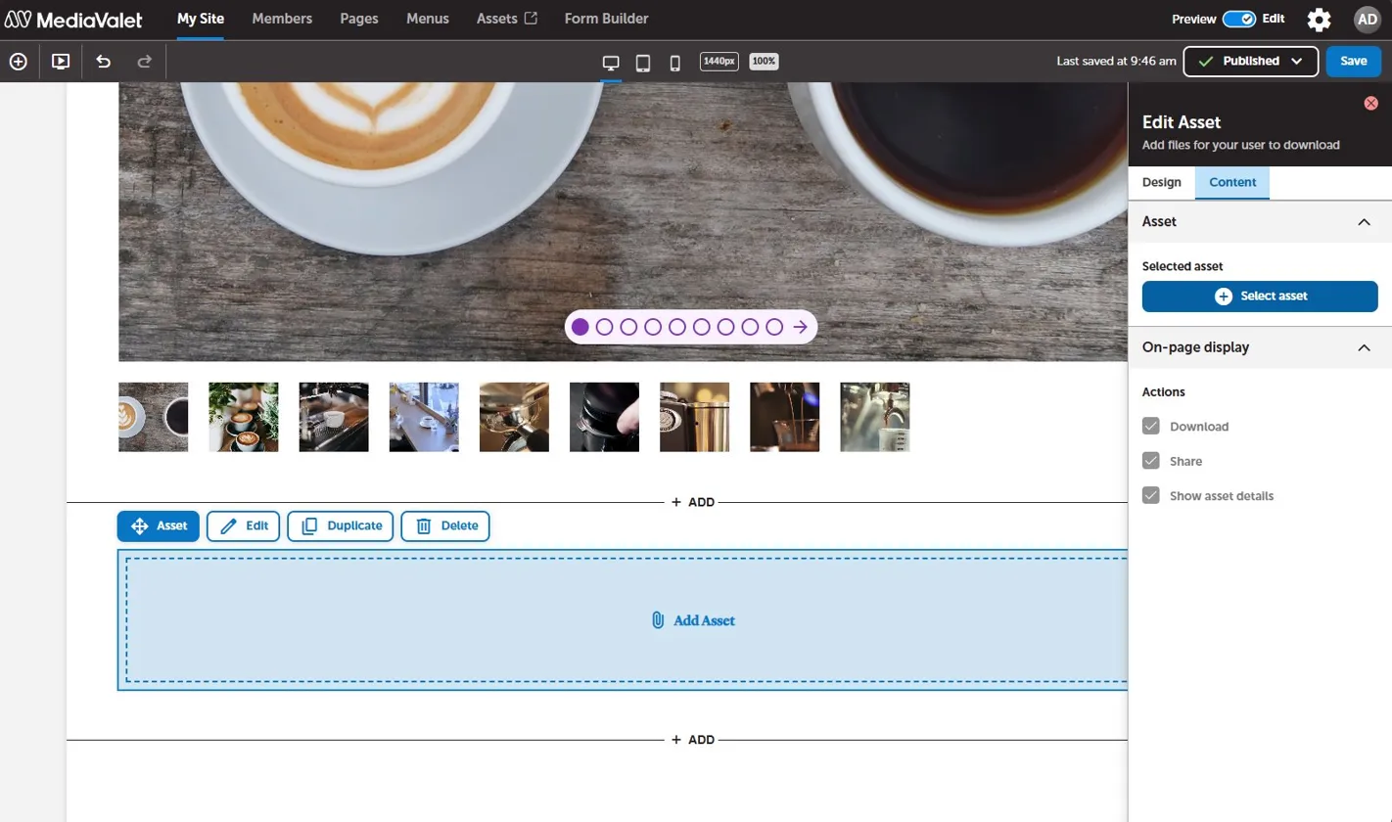1392x822 pixels.
Task: Select the steaming cup last thumbnail
Action: [x=875, y=417]
